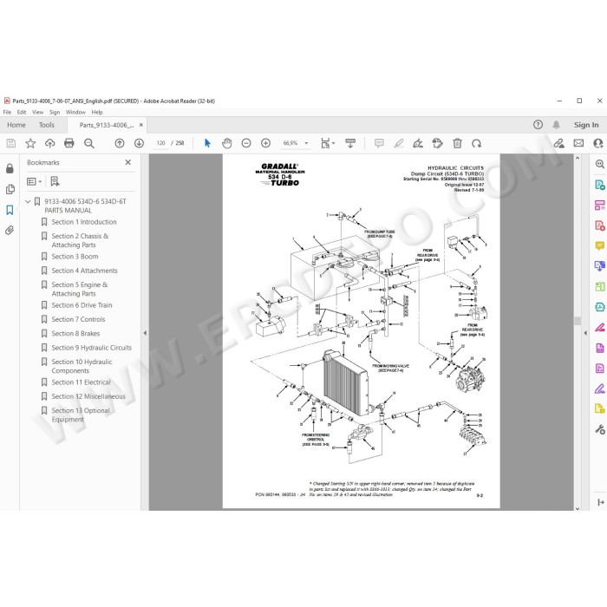Open the Sign menu
607x607 pixels.
55,112
